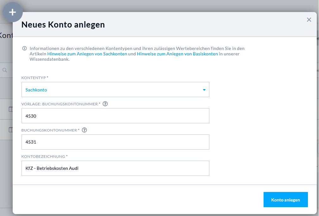
Task: Click the blue plus icon top left
Action: (13, 12)
